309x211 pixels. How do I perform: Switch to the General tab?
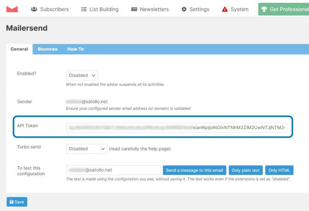[19, 49]
